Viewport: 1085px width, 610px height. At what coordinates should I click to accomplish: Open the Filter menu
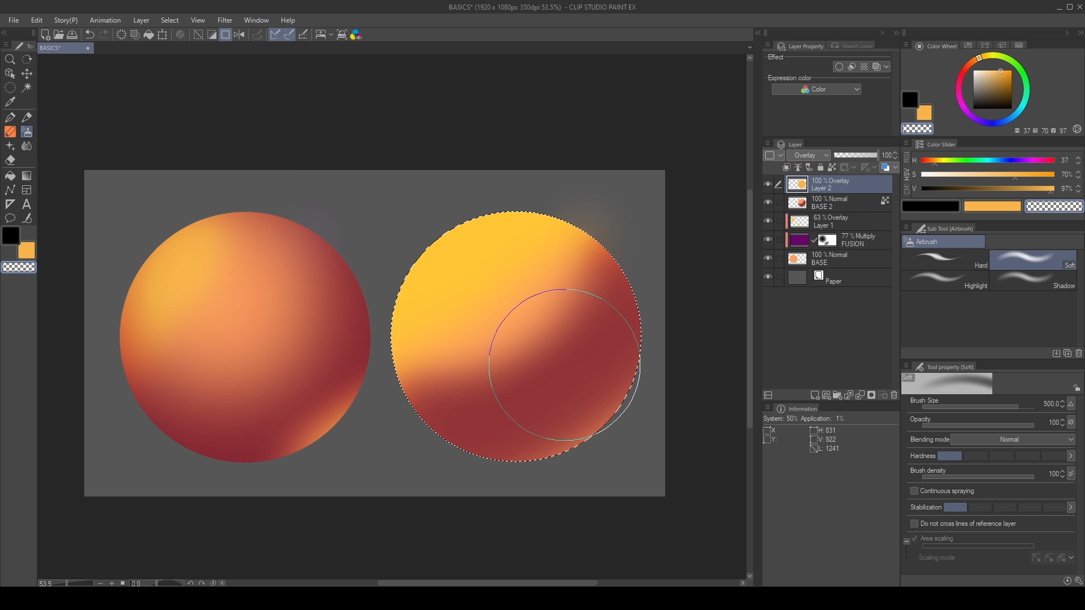224,20
